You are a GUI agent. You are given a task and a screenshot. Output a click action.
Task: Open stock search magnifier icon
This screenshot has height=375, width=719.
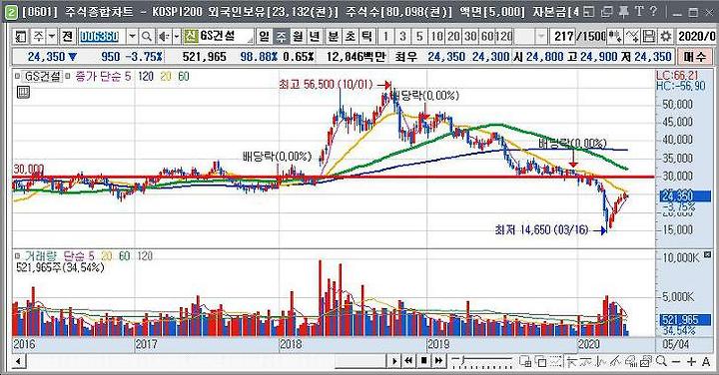(x=147, y=36)
